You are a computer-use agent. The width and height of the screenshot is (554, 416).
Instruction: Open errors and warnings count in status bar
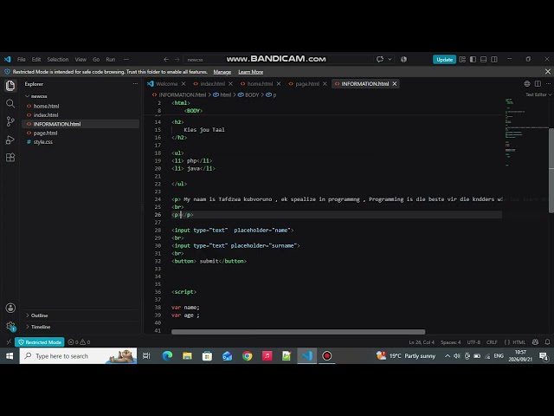[x=79, y=342]
